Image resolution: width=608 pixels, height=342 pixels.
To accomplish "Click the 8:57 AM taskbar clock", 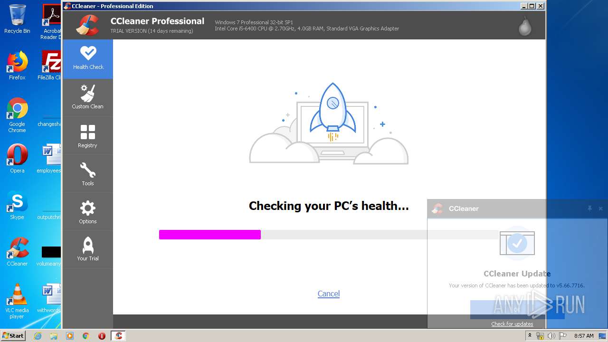I will pyautogui.click(x=584, y=336).
